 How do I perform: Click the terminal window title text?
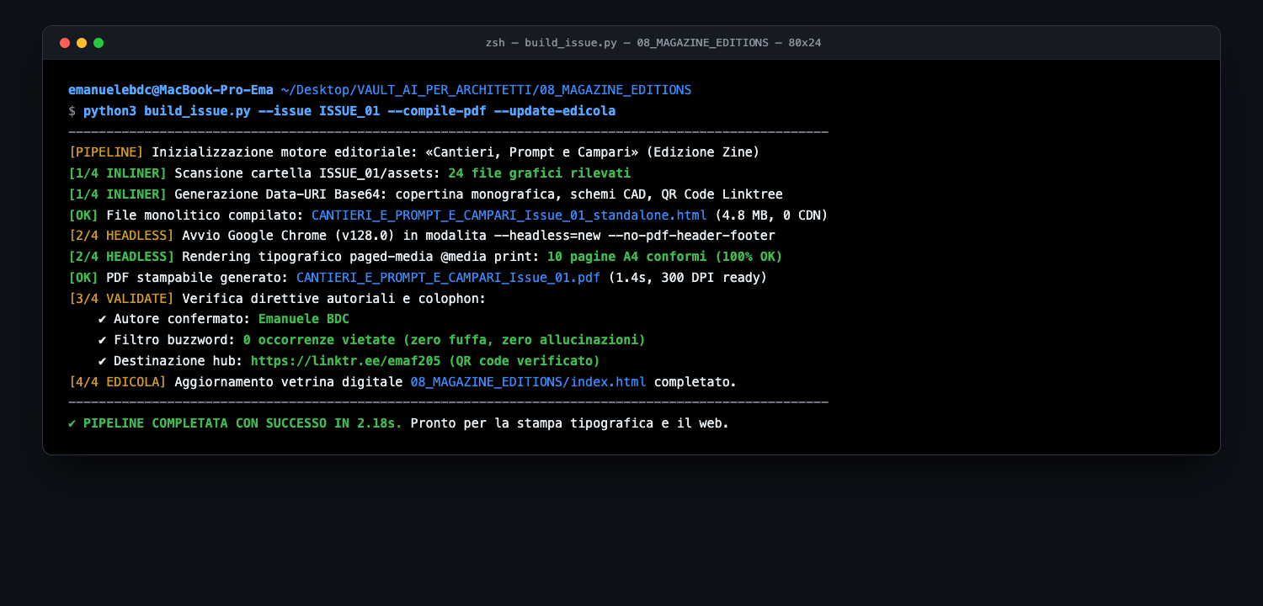click(x=653, y=43)
